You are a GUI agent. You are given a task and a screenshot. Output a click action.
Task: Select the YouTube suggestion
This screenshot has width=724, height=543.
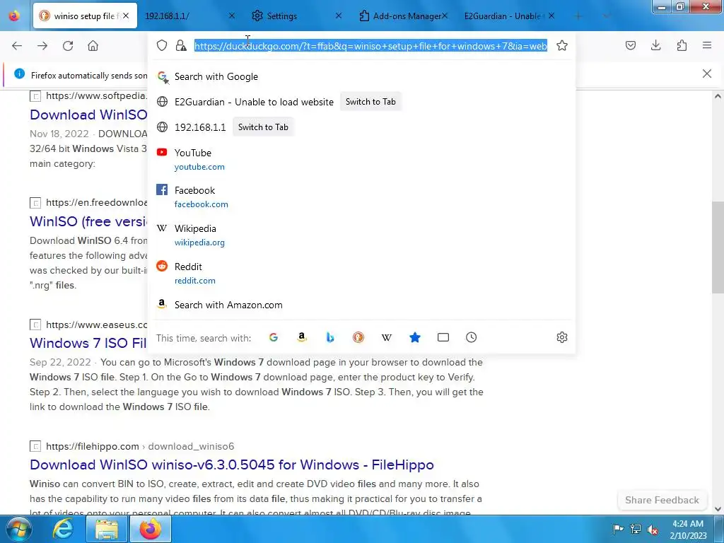tap(361, 159)
